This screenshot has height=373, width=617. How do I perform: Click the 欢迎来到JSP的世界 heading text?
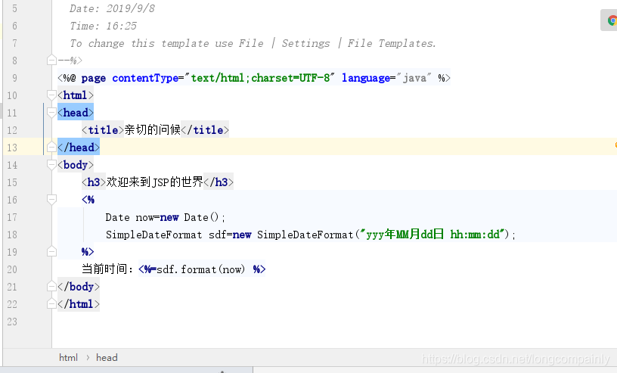pos(155,182)
